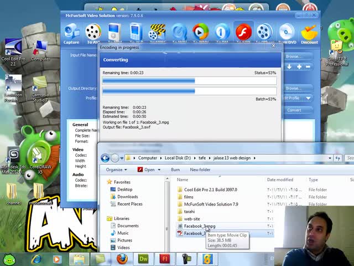Select the To RM conversion icon

click(222, 33)
